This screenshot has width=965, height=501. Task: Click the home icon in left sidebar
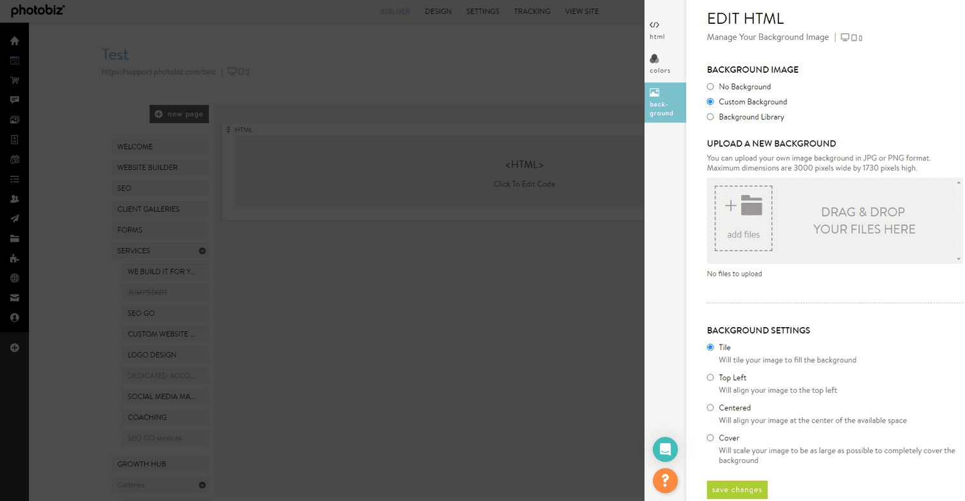(x=14, y=41)
